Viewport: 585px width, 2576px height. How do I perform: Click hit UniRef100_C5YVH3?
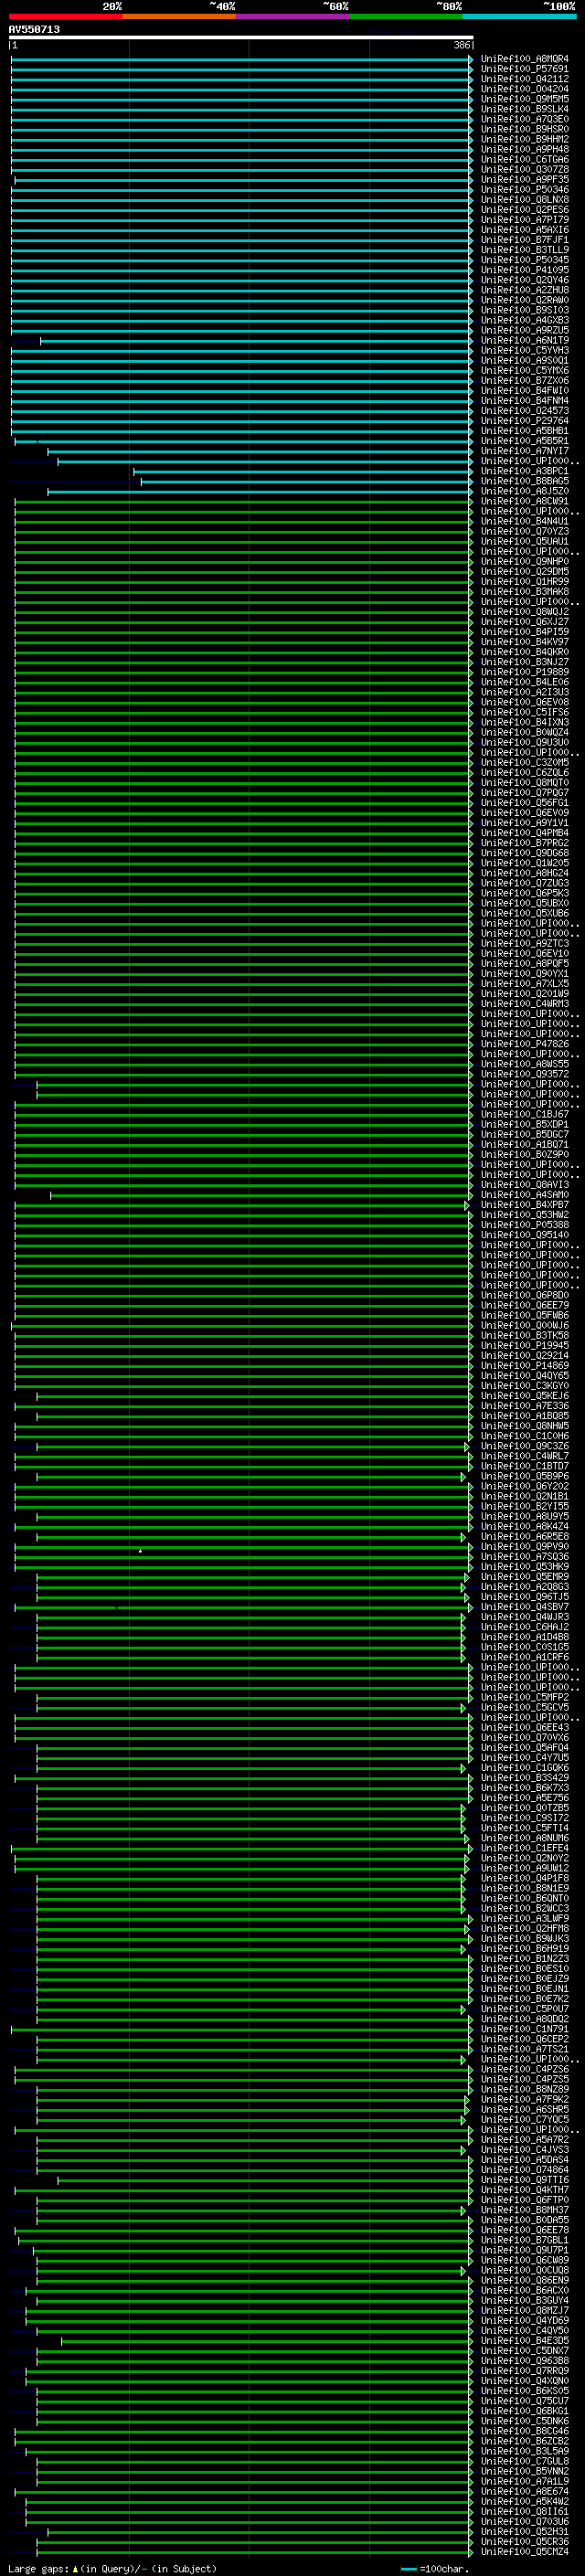pos(524,350)
